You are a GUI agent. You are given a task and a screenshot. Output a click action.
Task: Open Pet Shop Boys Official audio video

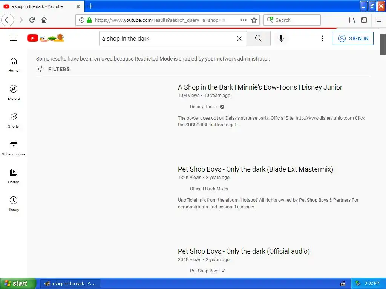click(244, 251)
